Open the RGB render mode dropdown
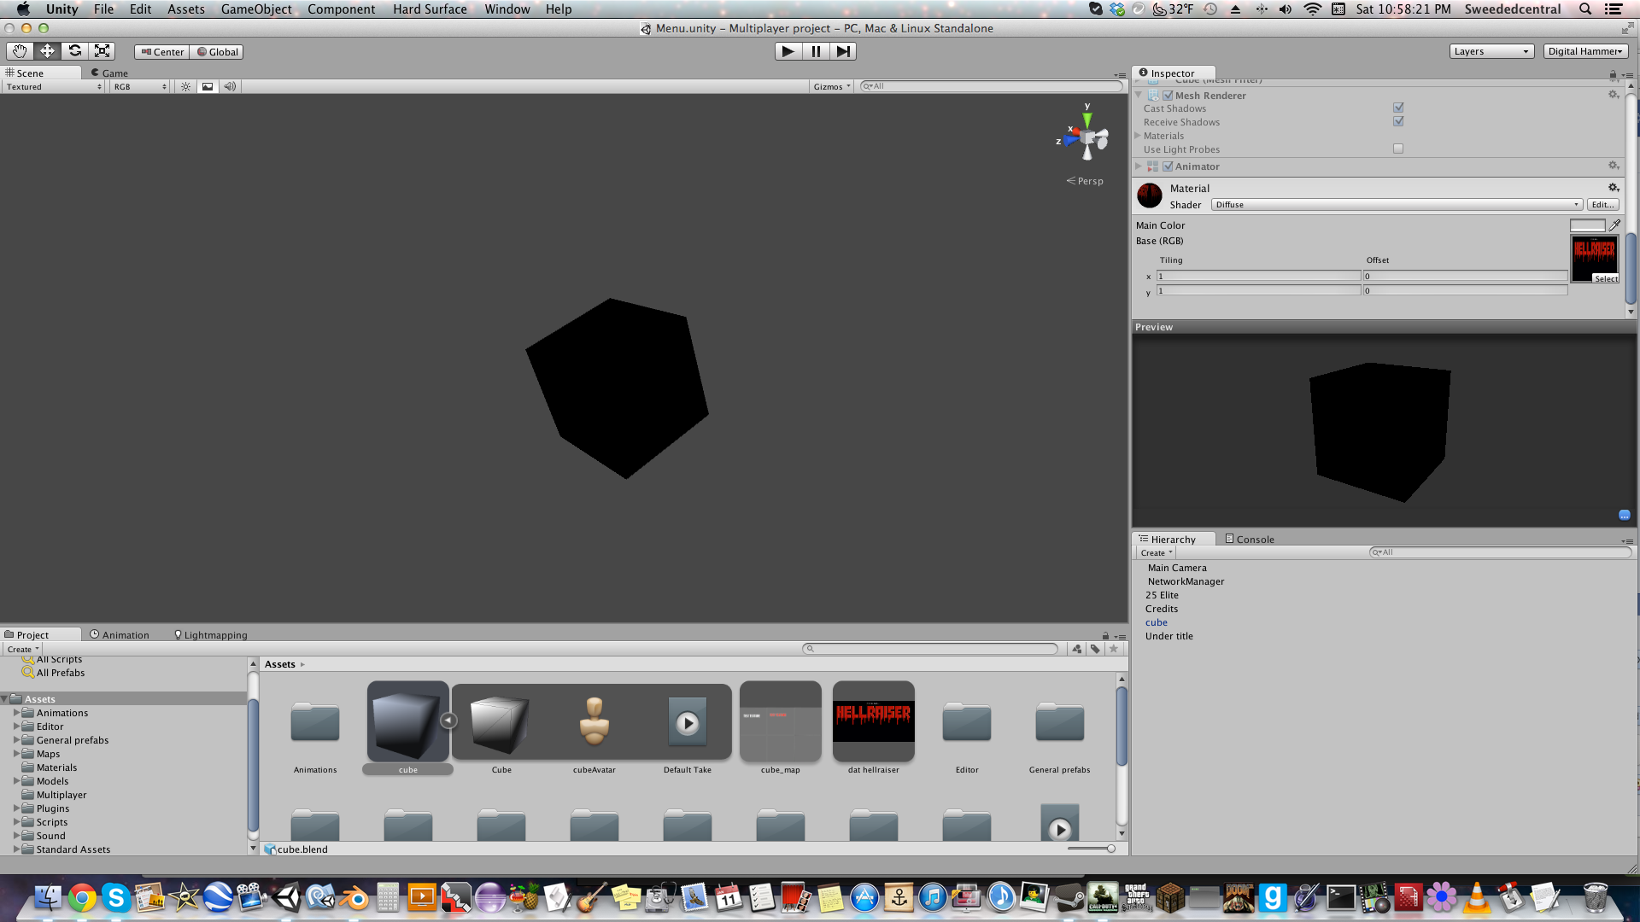The image size is (1640, 922). pos(140,86)
